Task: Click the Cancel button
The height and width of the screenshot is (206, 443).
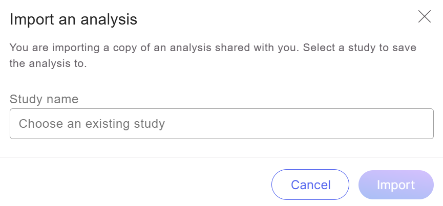Action: click(x=310, y=185)
